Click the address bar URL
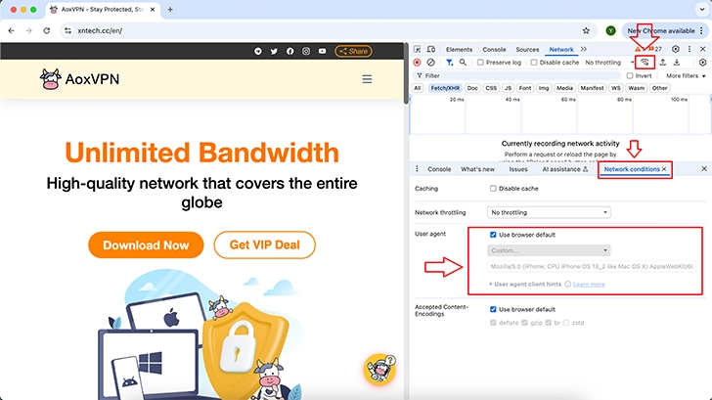The image size is (712, 400). pos(100,30)
